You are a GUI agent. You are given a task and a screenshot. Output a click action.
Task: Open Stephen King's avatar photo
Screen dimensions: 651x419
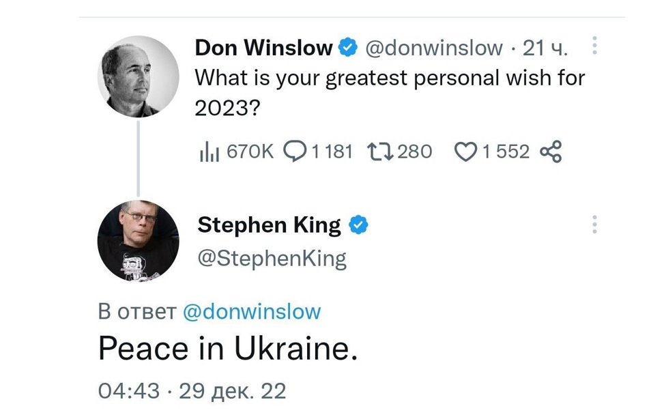pyautogui.click(x=139, y=241)
